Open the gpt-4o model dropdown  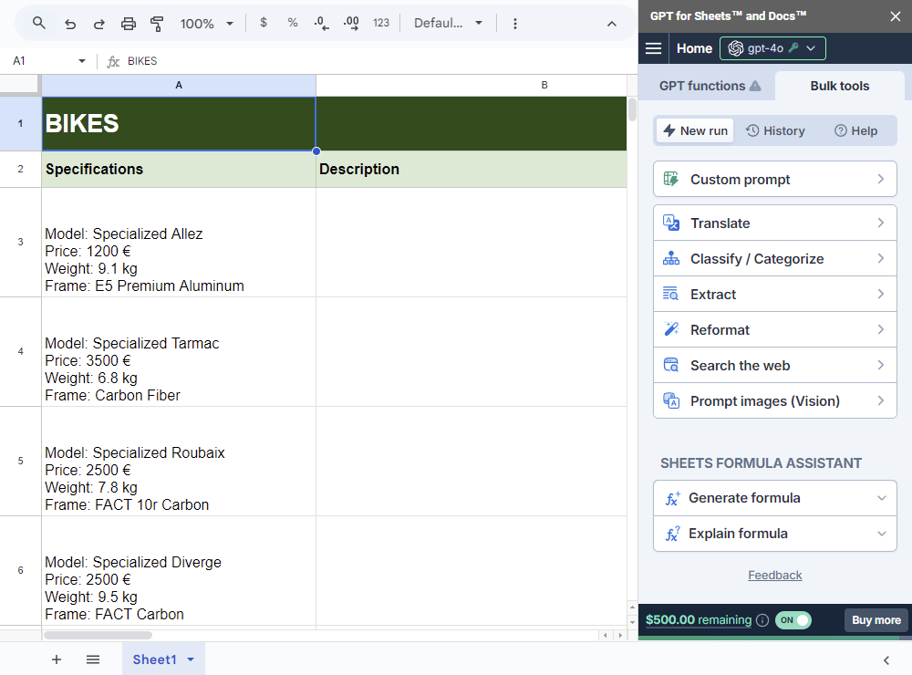tap(772, 48)
